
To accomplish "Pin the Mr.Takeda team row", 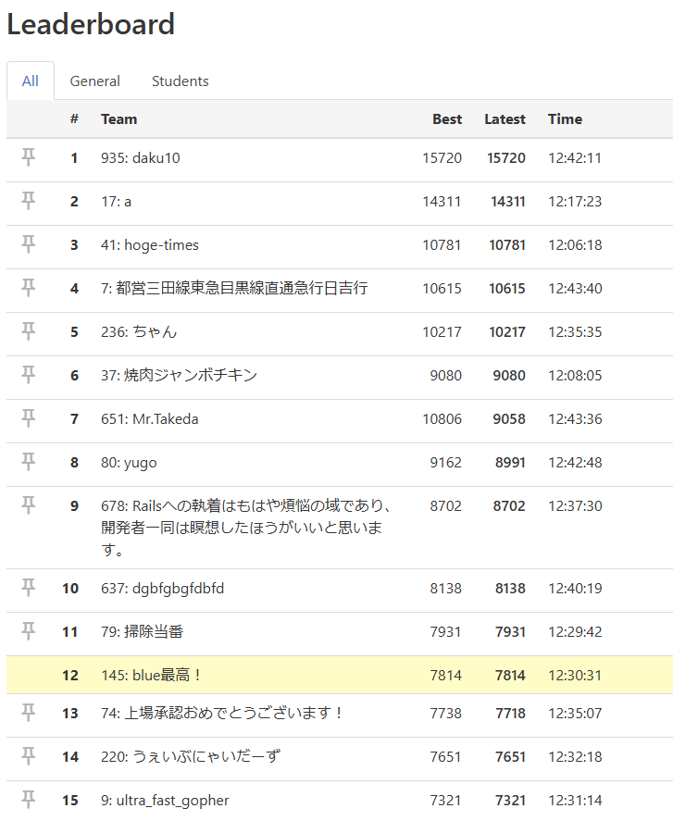I will [29, 417].
